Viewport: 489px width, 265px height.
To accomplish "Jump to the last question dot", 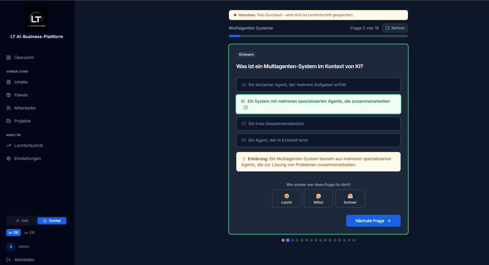I will click(x=354, y=240).
